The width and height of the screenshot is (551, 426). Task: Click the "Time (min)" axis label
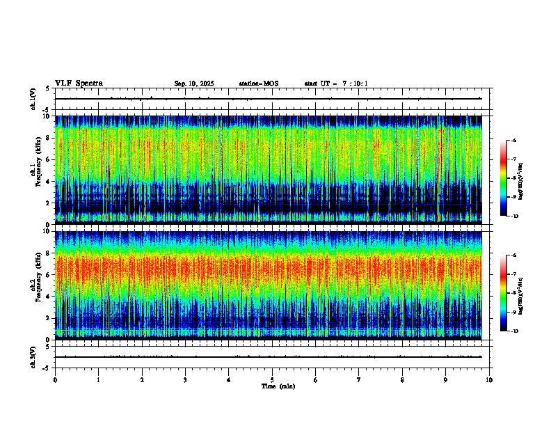[x=278, y=386]
